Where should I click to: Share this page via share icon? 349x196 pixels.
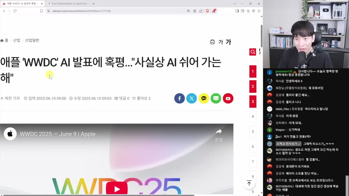pos(201,11)
